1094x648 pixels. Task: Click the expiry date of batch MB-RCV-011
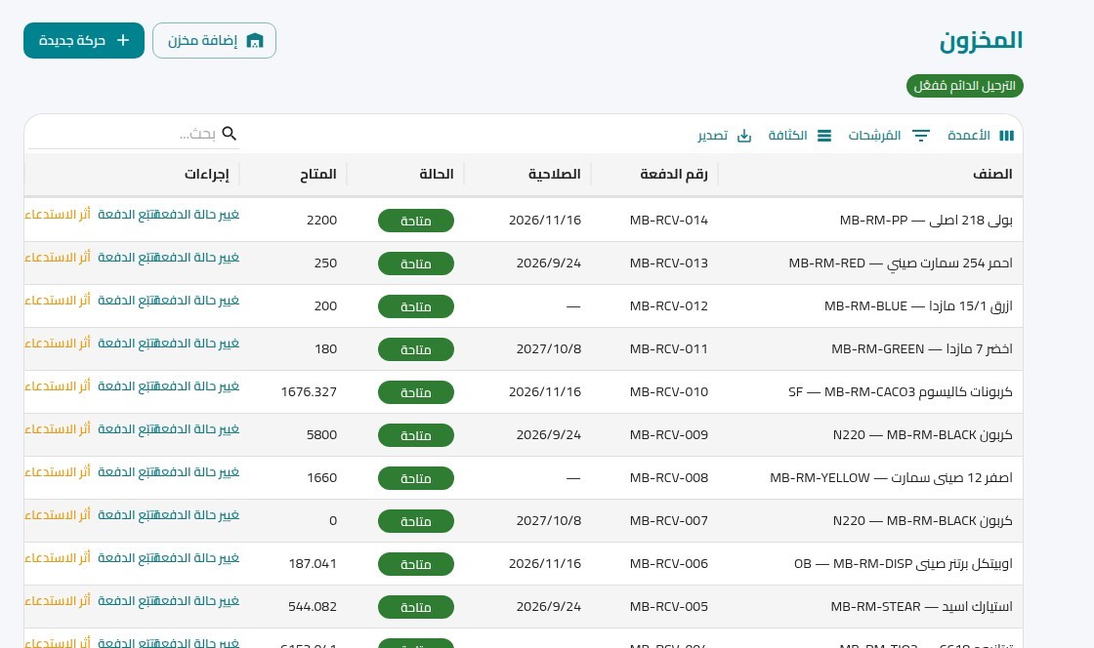pyautogui.click(x=548, y=349)
